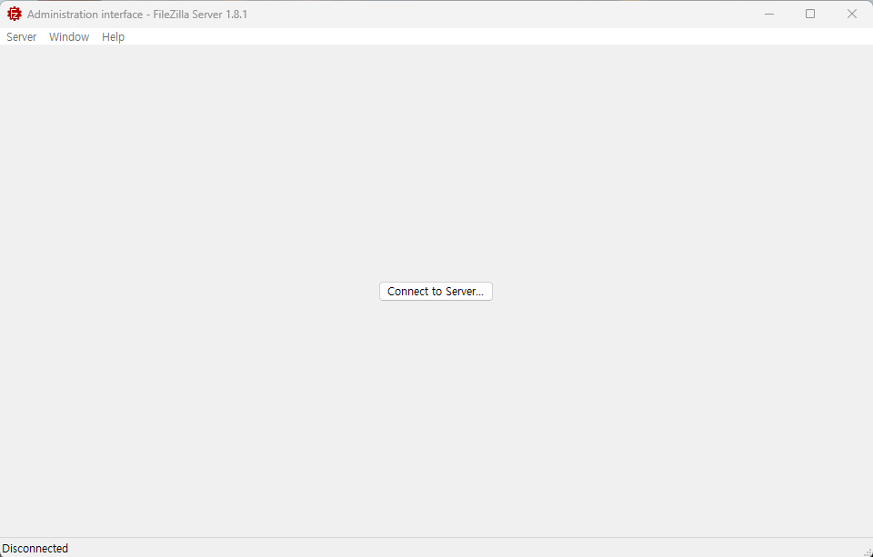
Task: Click the status bar resize grip
Action: coord(868,552)
